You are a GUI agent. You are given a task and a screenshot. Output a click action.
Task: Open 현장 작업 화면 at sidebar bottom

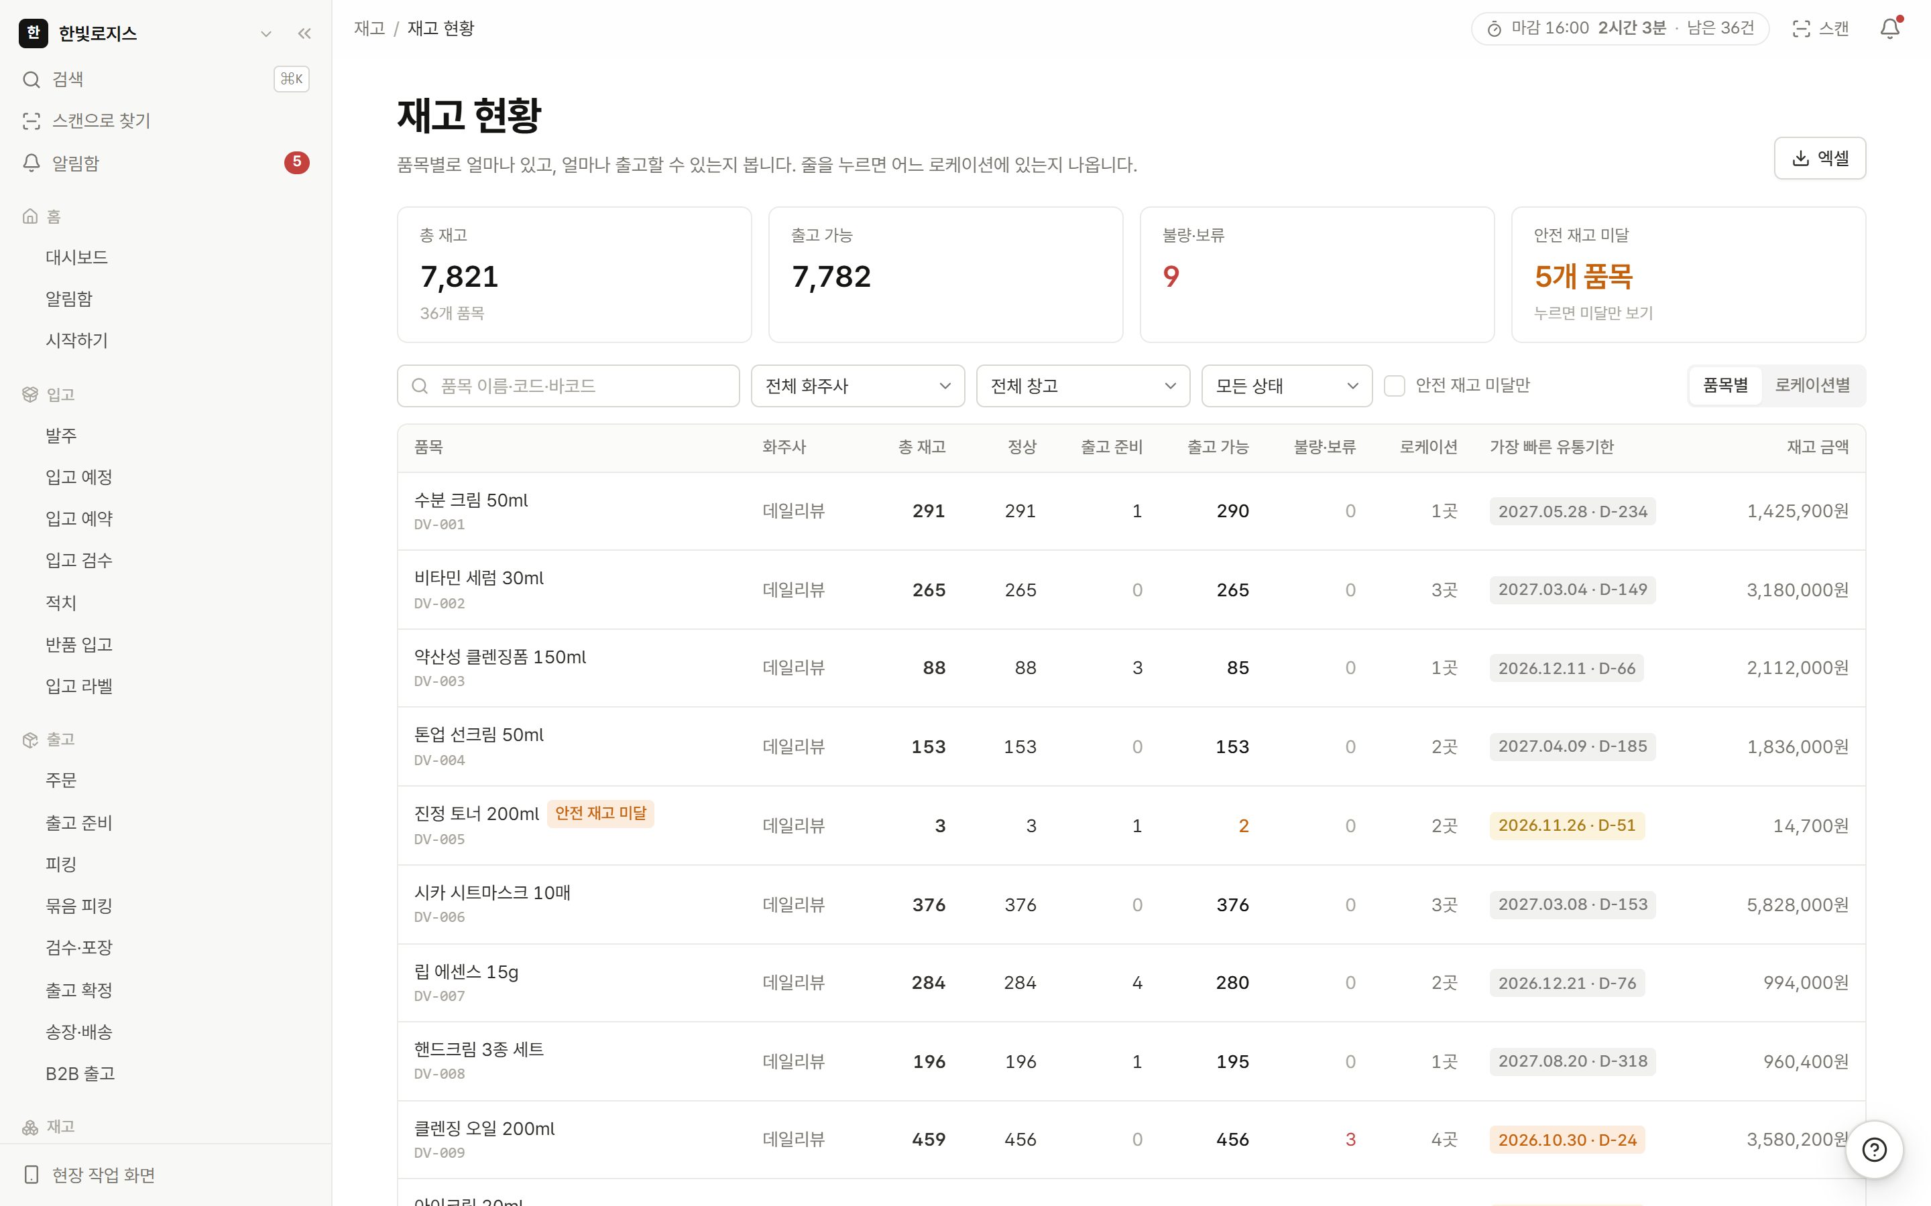(x=166, y=1174)
